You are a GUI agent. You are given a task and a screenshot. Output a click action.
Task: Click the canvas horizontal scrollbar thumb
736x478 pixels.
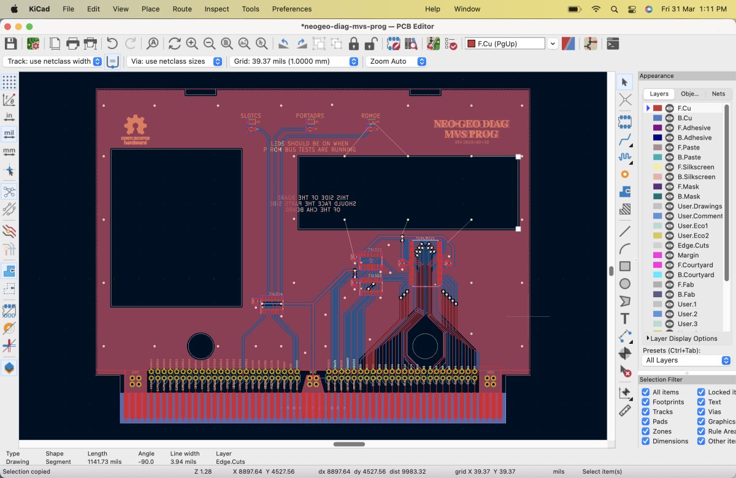(350, 444)
